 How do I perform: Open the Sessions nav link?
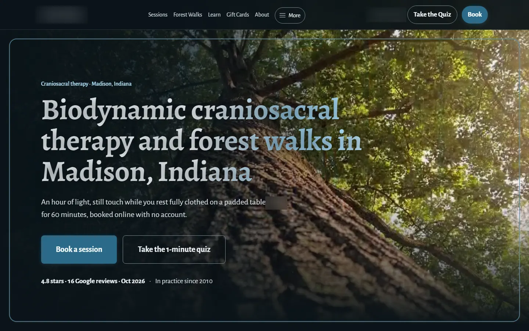(x=158, y=15)
